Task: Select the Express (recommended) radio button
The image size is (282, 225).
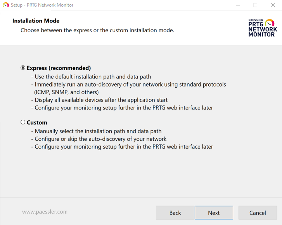Action: point(23,68)
